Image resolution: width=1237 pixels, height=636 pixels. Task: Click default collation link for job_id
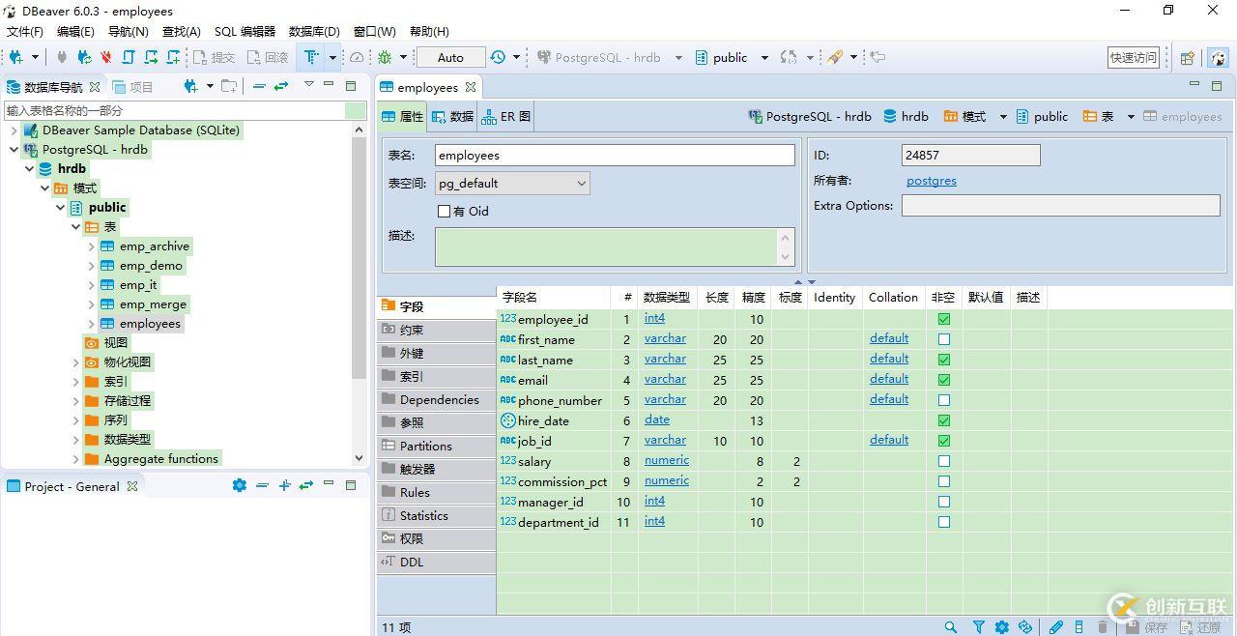889,440
